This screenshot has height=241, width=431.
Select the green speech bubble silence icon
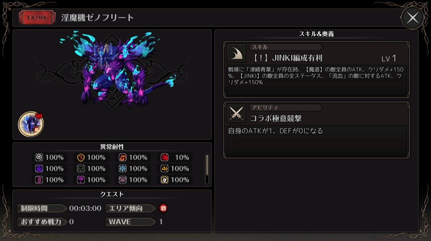click(x=81, y=168)
